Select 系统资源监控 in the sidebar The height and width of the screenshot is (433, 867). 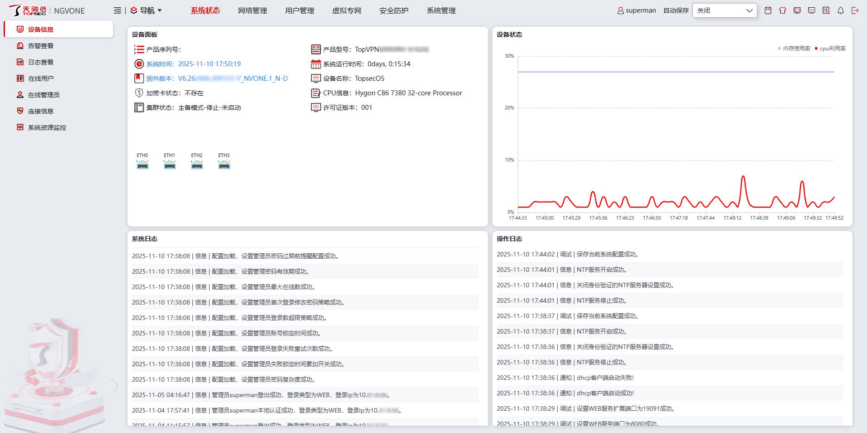(x=47, y=128)
